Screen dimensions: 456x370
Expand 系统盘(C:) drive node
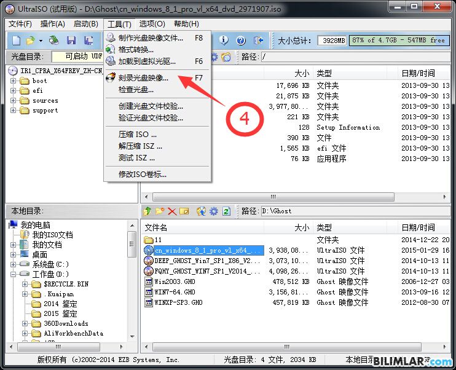13,264
